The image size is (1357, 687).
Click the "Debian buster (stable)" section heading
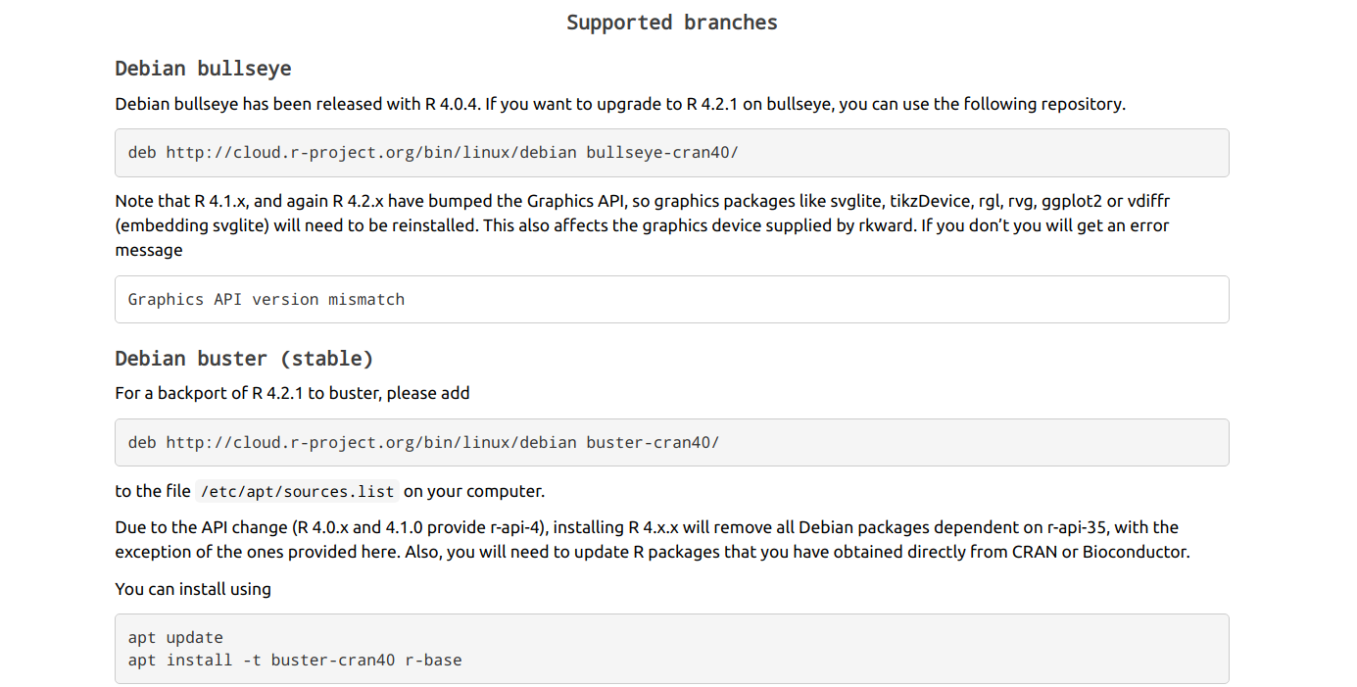click(x=244, y=359)
